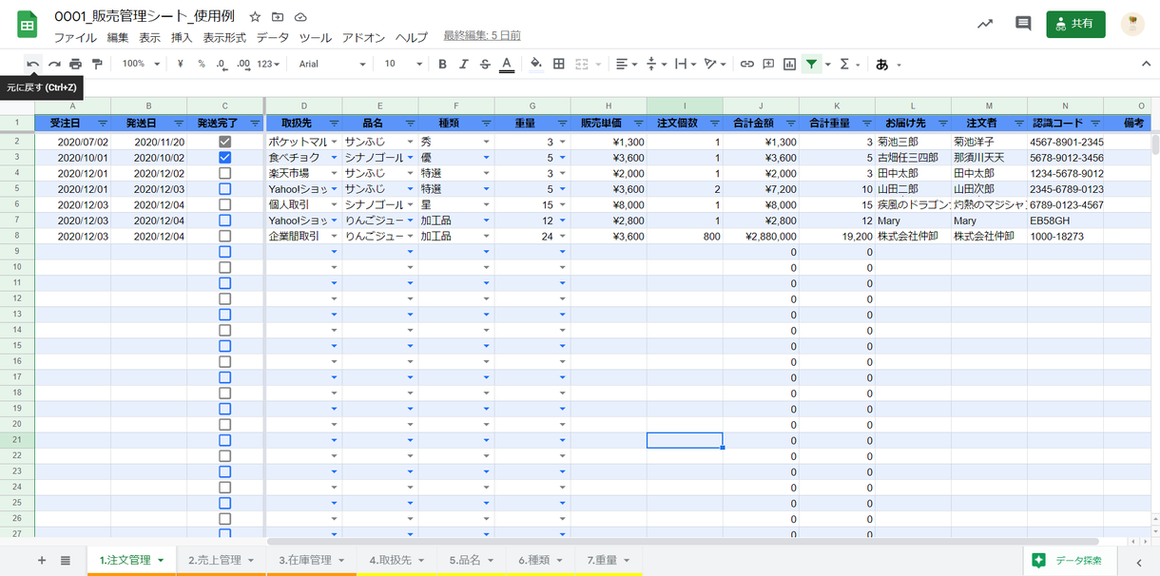Click the print icon

click(x=75, y=64)
